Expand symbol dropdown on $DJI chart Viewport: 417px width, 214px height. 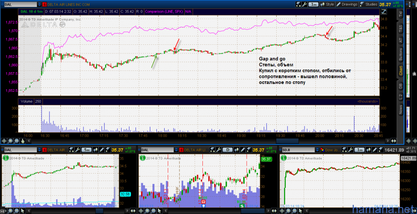tap(317, 150)
